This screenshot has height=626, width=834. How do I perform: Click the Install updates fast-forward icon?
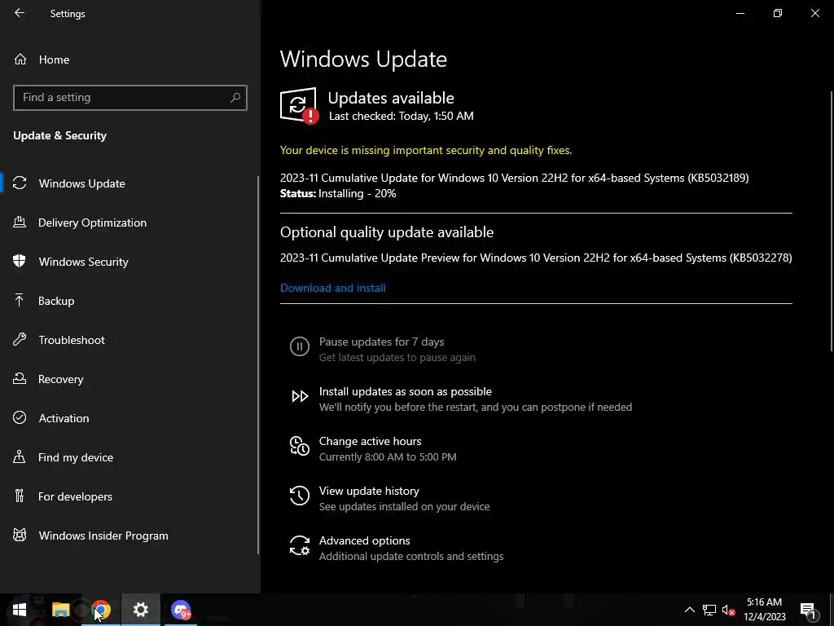click(300, 396)
